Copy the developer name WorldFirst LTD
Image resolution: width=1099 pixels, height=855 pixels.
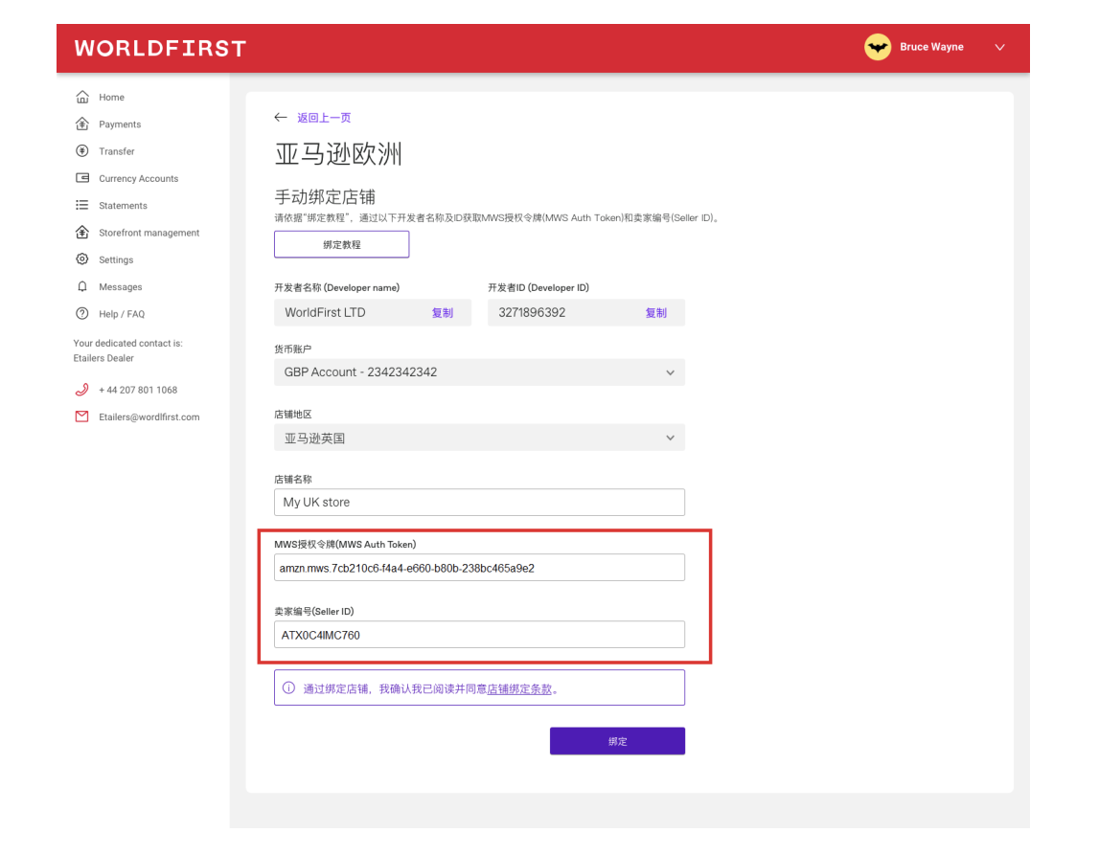[x=443, y=312]
